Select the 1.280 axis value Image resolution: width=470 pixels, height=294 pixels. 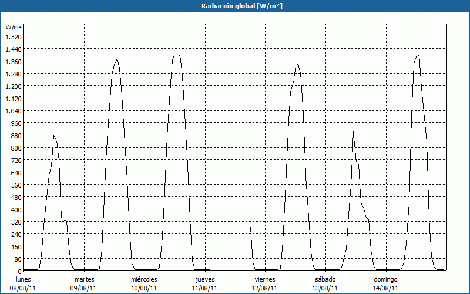[14, 74]
